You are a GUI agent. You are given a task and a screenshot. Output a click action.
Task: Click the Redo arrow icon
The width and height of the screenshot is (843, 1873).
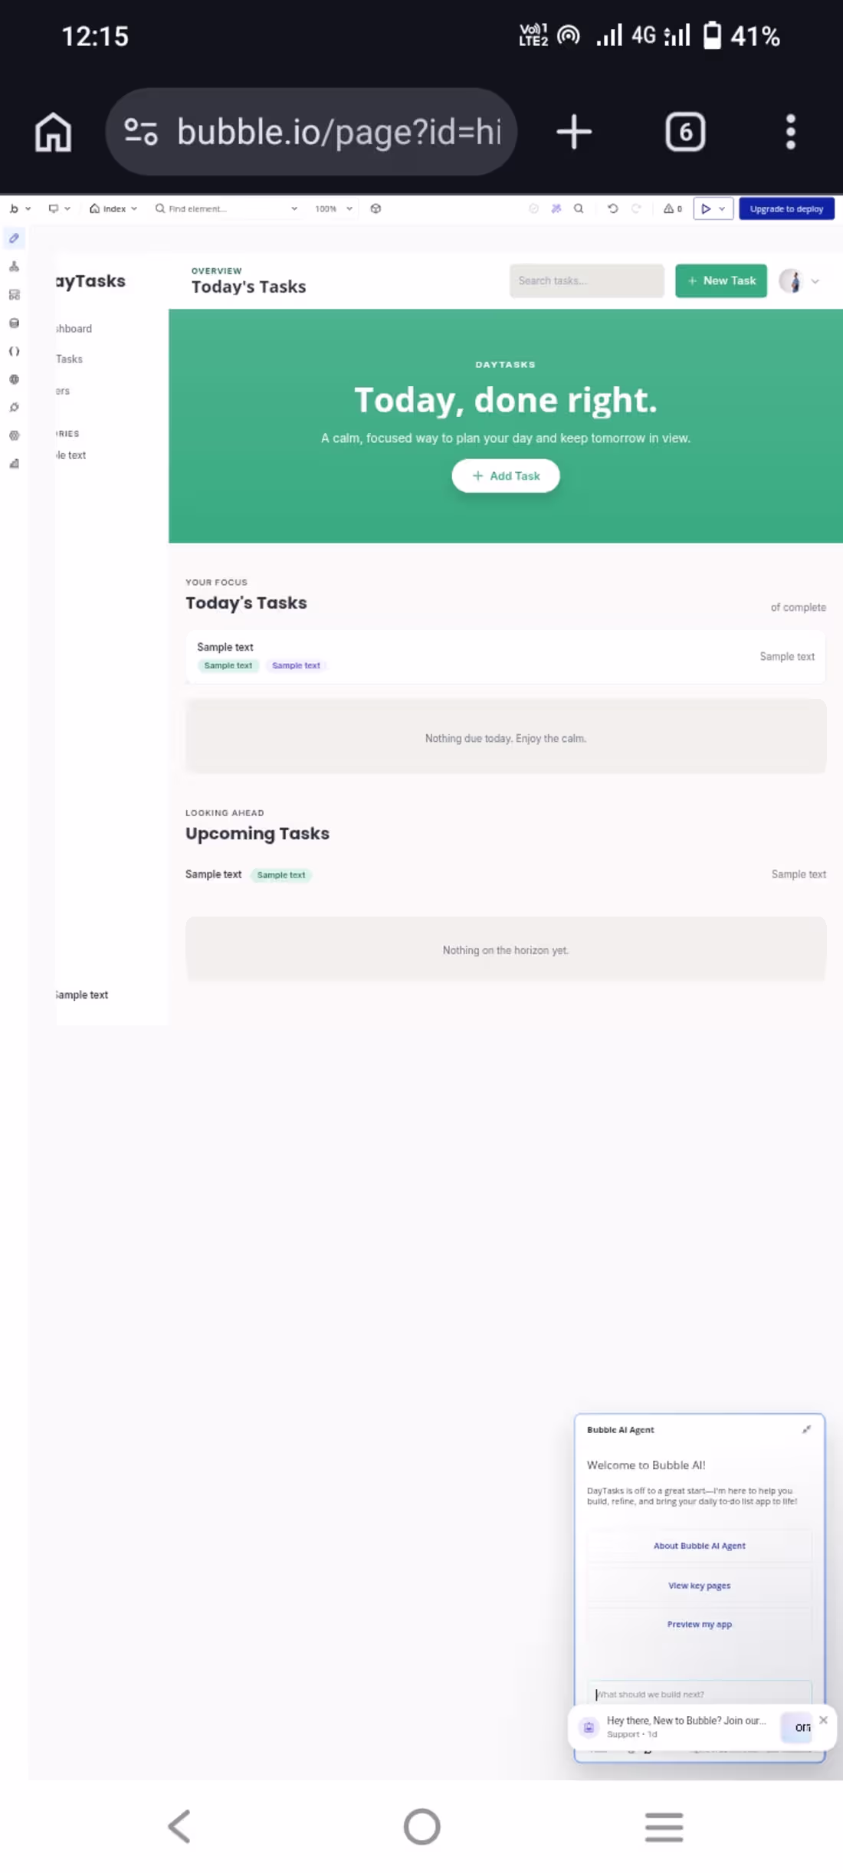636,208
